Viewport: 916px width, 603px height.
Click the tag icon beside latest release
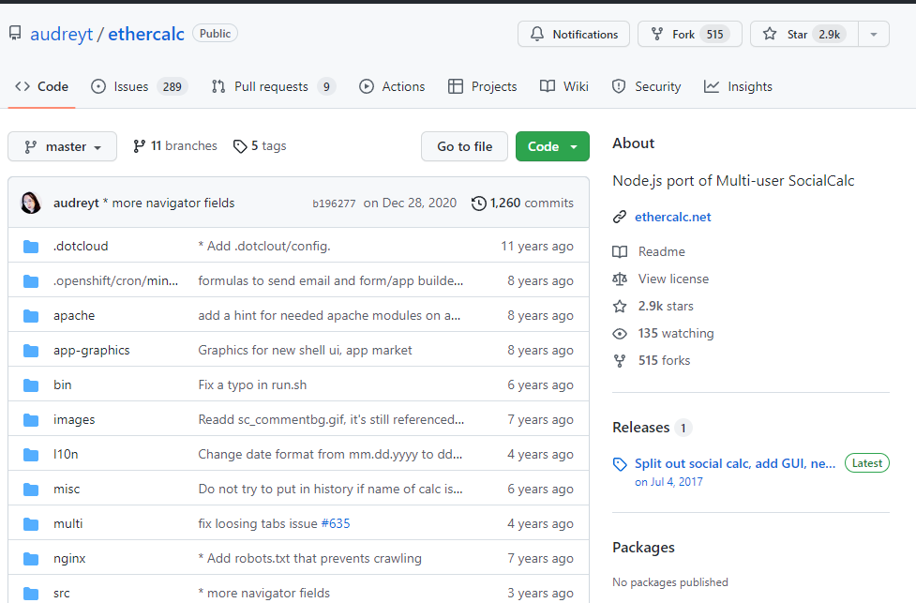(x=620, y=464)
